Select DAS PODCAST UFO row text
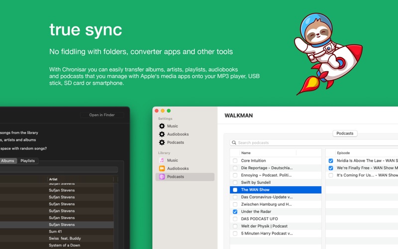This screenshot has height=249, width=398. (x=259, y=219)
